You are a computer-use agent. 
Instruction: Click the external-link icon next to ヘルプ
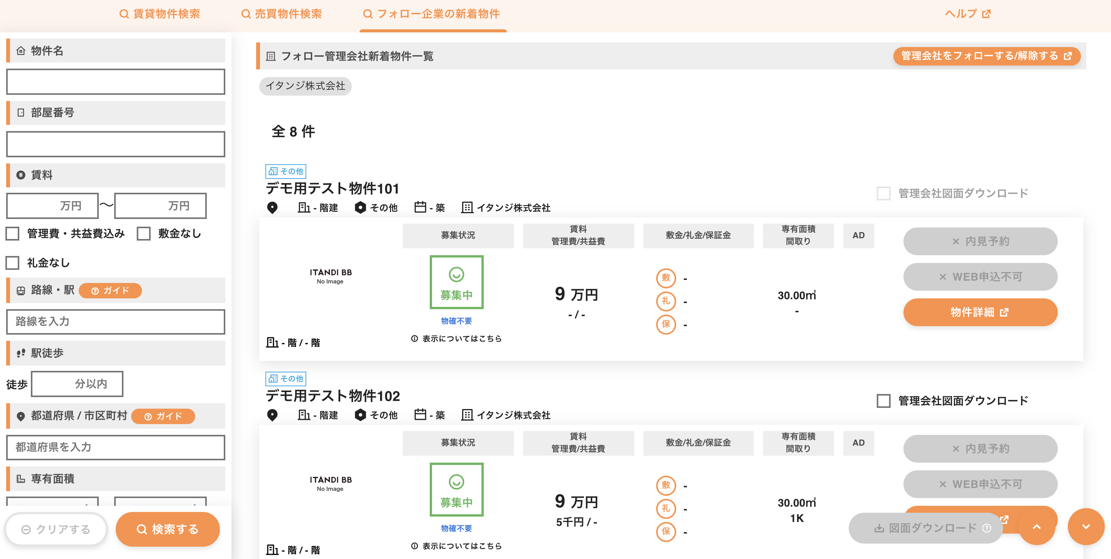[986, 14]
